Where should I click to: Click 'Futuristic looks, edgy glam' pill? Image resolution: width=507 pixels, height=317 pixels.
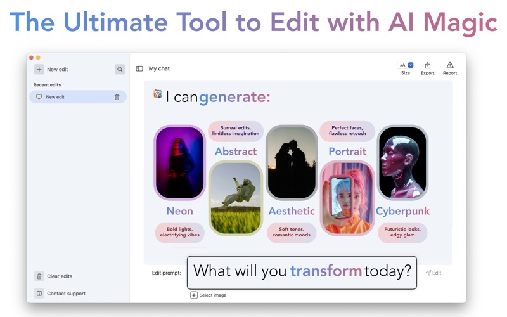click(402, 232)
